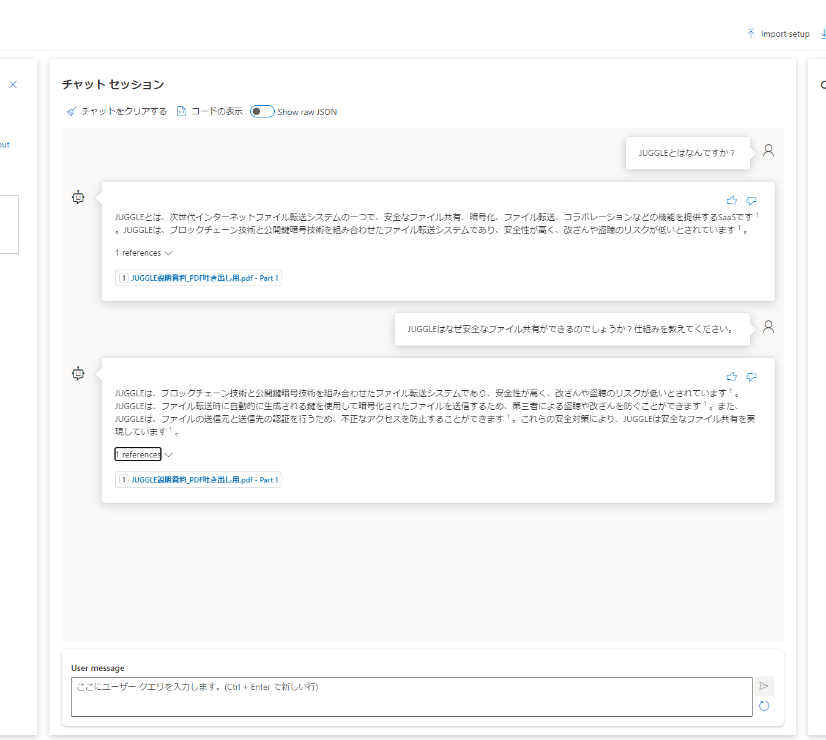This screenshot has height=740, width=826.
Task: Expand 1 references under the first answer
Action: point(144,253)
